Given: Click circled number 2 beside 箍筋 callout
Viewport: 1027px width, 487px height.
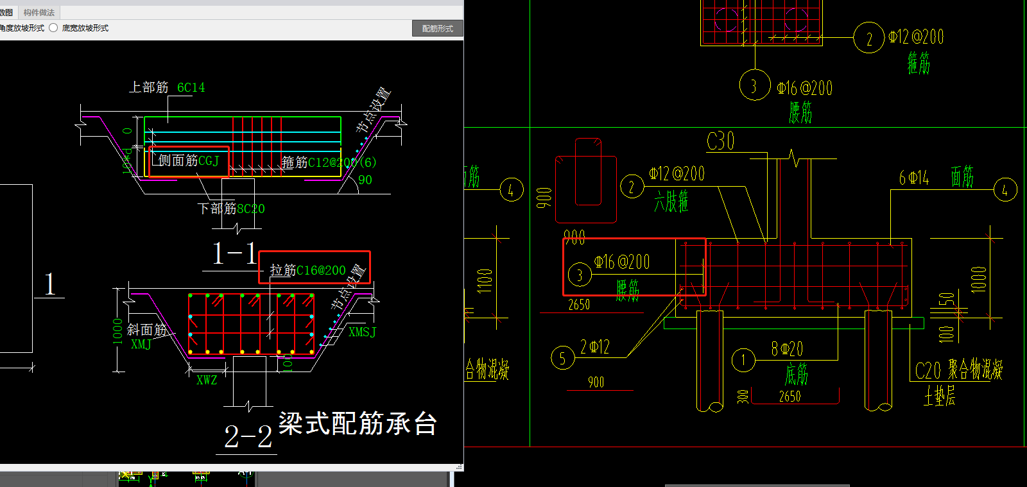Looking at the screenshot, I should (x=869, y=38).
